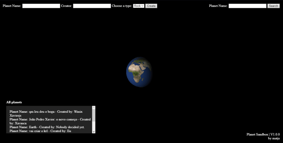
Task: Select the 'vai criar o krl' planet entry
Action: coord(40,131)
